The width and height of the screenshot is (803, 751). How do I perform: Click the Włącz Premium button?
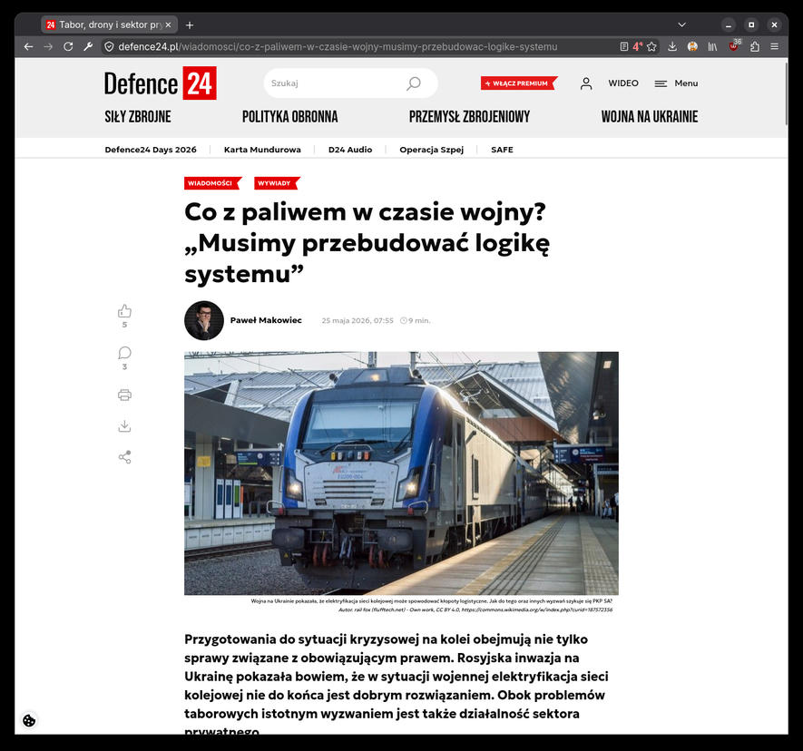[519, 83]
